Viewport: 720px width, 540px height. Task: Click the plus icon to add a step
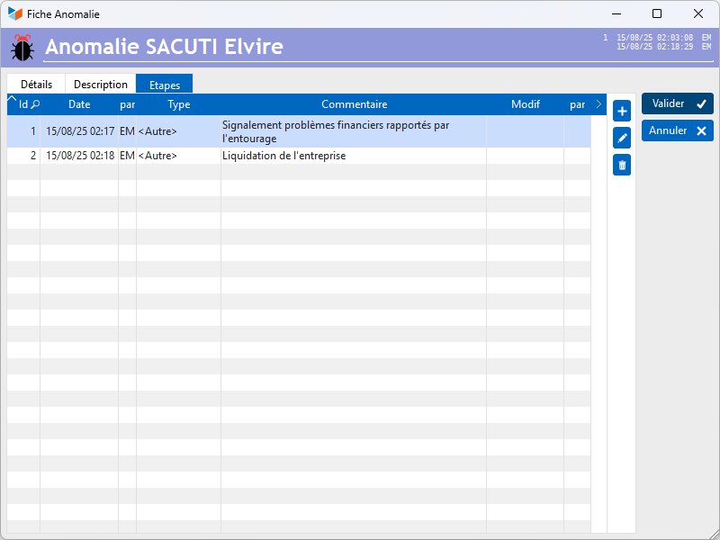(x=621, y=112)
